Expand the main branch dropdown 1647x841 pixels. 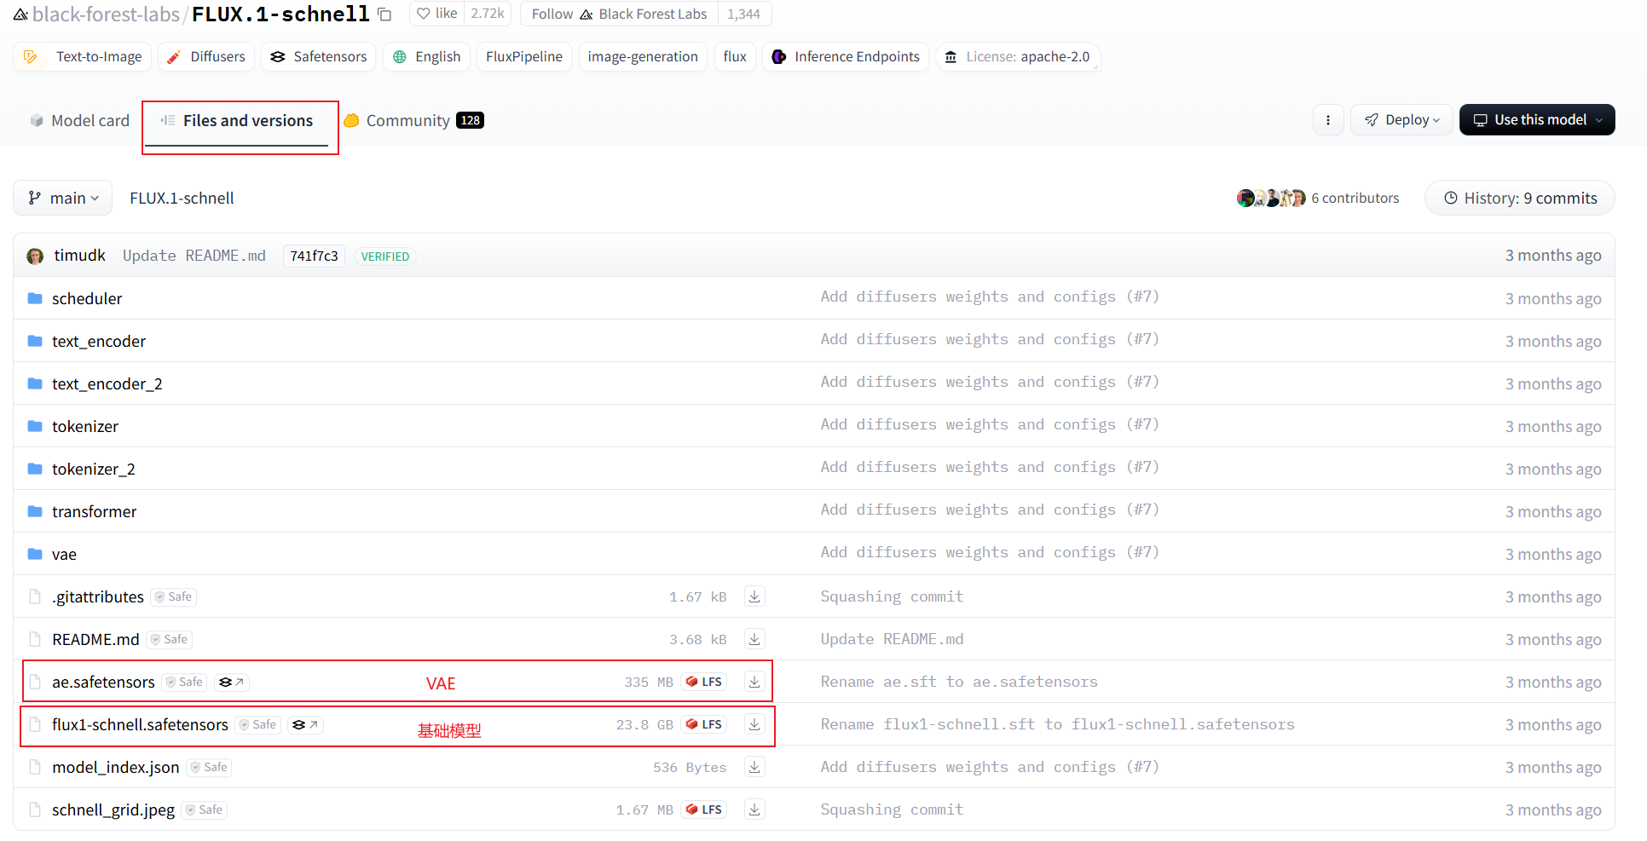click(63, 198)
